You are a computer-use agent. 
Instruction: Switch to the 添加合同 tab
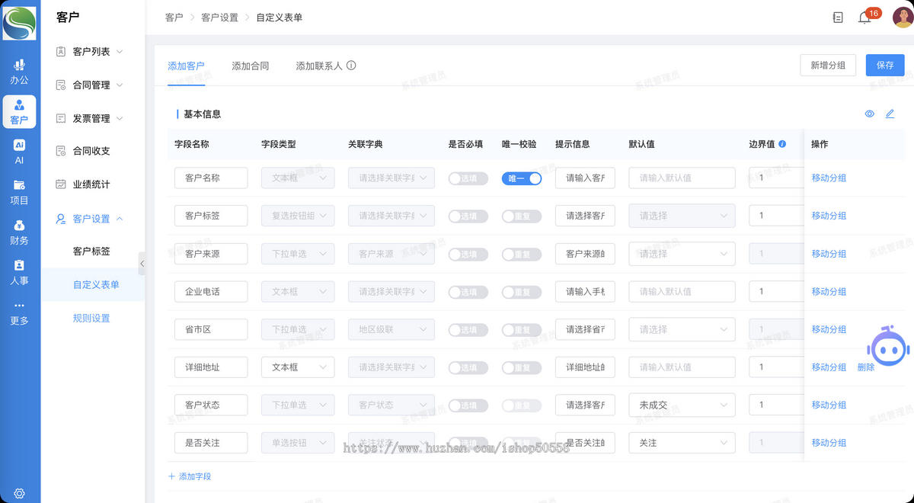251,66
